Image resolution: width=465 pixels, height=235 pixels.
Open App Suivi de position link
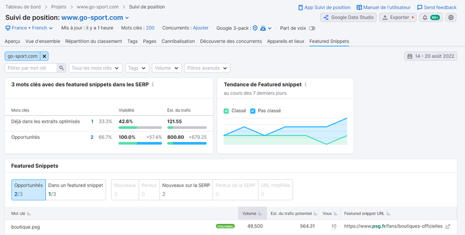pos(324,7)
